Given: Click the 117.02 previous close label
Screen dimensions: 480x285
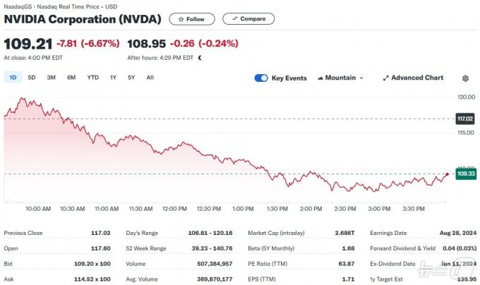Looking at the screenshot, I should (x=465, y=119).
